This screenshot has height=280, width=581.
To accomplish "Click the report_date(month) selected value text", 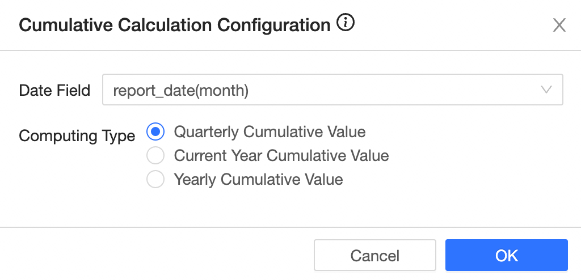I will pos(181,90).
